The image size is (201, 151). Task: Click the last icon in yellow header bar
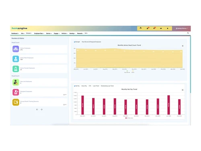(168, 28)
